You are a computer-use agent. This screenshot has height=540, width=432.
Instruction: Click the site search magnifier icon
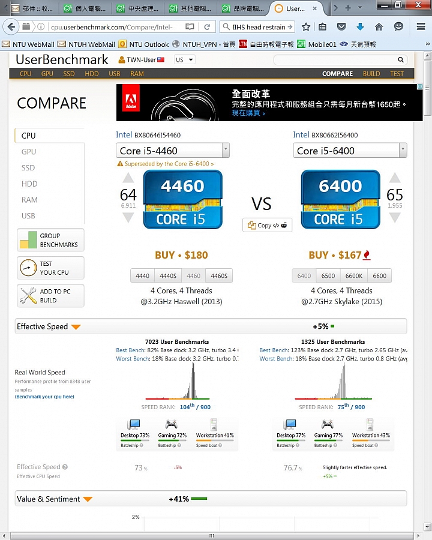401,59
